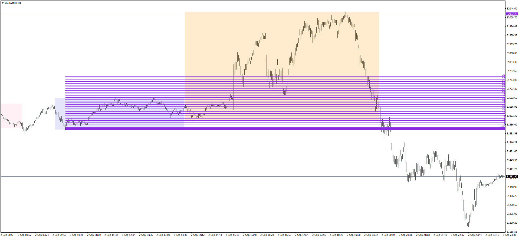Open the chart menu triangle beside US30.cash,M1
The height and width of the screenshot is (238, 519).
click(2, 3)
